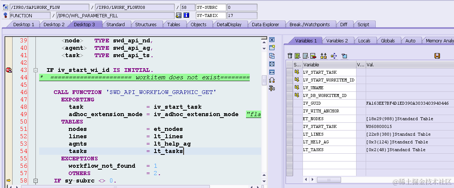Select row selector for LT_LINES

tap(290, 134)
